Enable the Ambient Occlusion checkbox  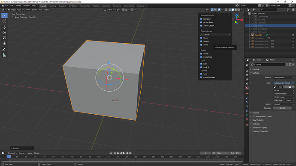254,116
